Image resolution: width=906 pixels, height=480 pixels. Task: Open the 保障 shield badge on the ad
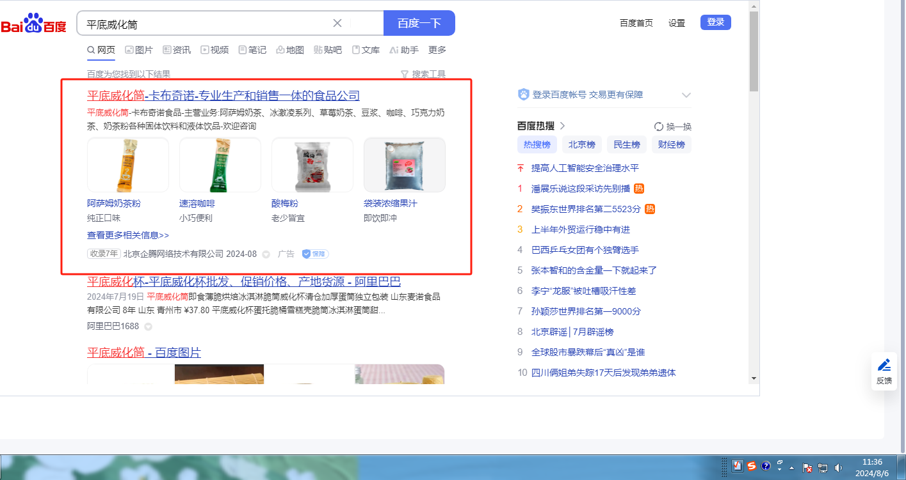pyautogui.click(x=315, y=254)
